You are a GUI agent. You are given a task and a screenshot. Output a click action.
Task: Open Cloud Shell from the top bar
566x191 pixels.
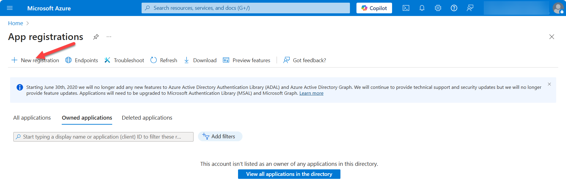click(406, 8)
